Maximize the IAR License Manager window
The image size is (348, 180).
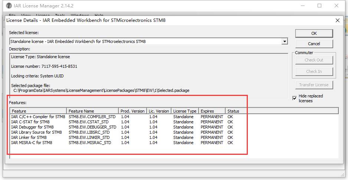click(x=319, y=6)
